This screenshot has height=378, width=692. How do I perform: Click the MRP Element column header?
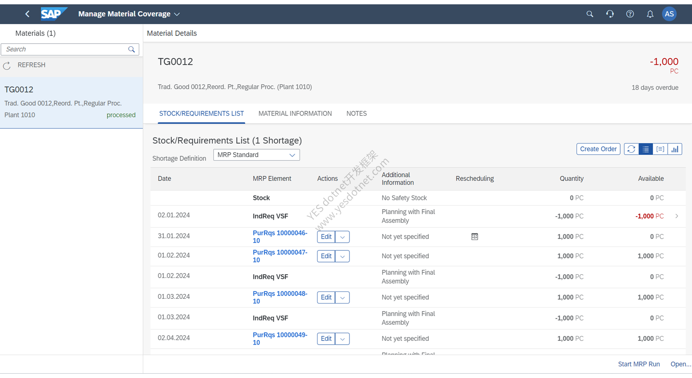coord(272,179)
